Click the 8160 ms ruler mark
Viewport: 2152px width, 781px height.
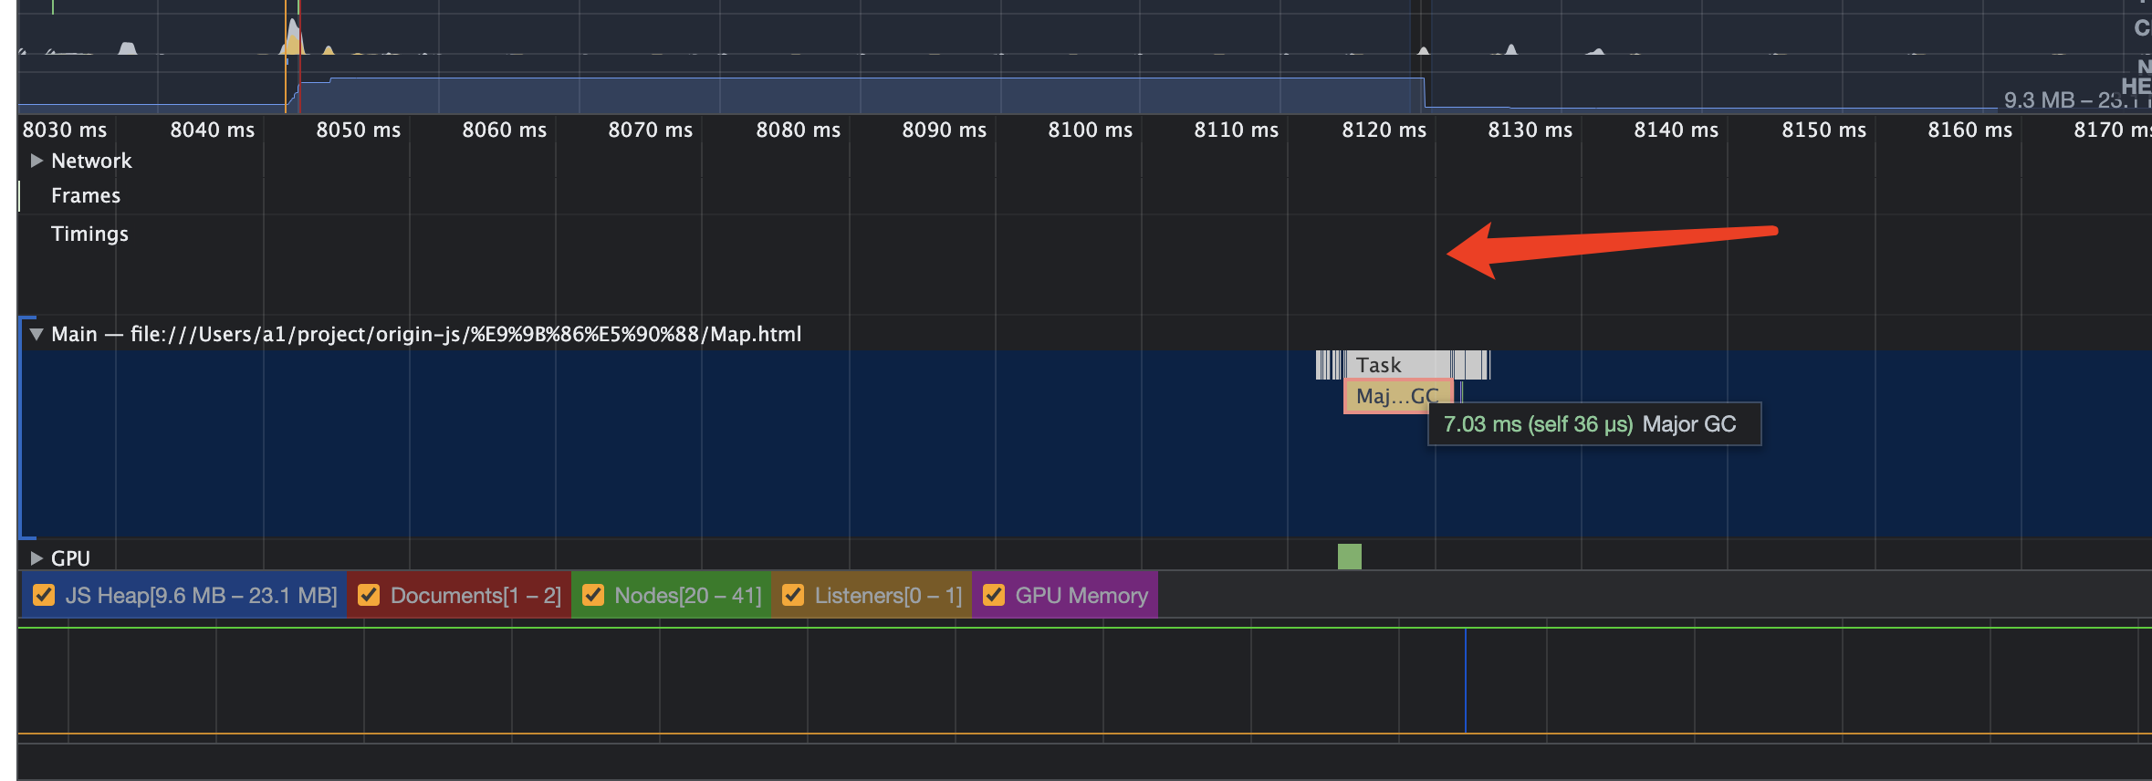tap(1970, 130)
